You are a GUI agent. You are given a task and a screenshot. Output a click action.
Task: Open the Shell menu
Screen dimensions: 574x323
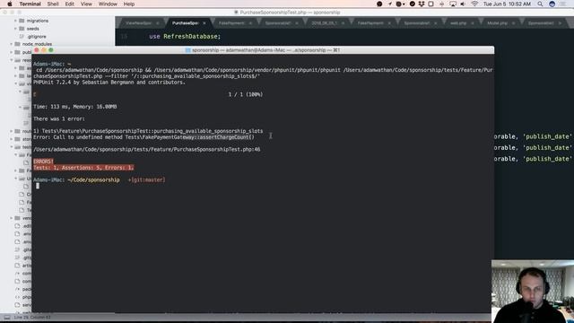point(53,4)
